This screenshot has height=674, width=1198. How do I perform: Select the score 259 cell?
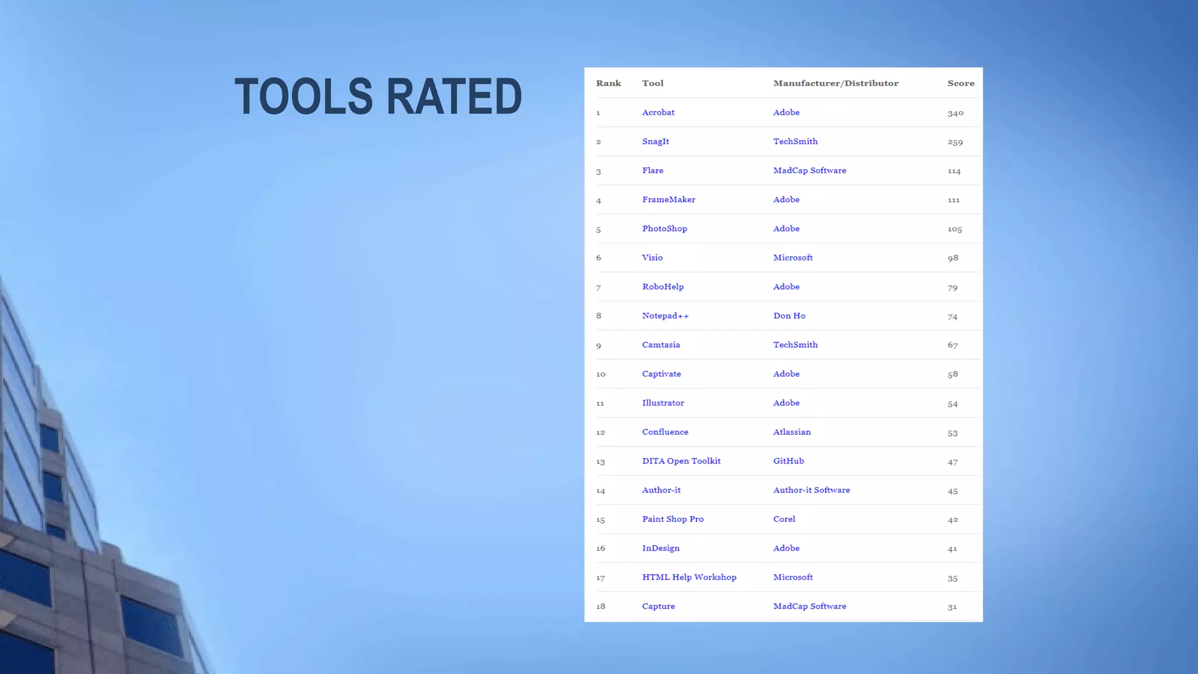point(955,142)
